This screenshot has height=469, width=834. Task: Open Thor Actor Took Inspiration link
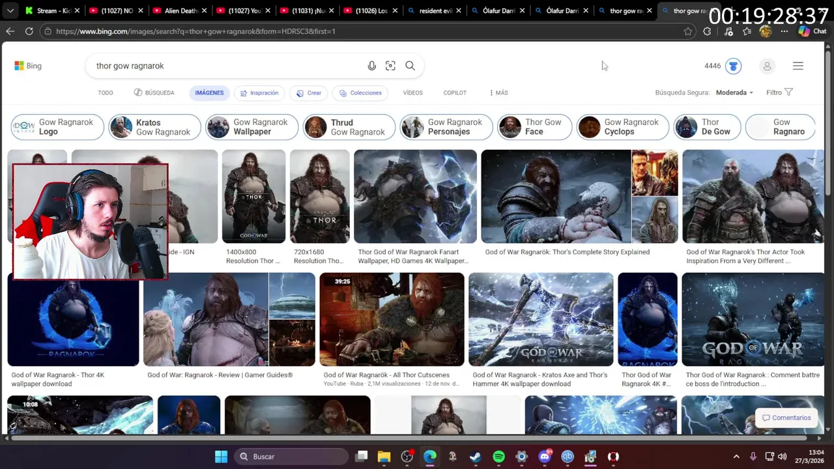745,257
